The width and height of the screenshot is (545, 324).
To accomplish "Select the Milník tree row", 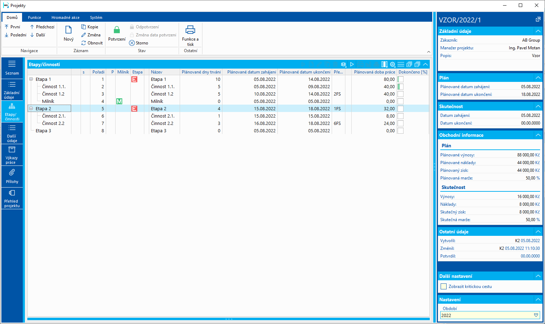I will pyautogui.click(x=48, y=101).
